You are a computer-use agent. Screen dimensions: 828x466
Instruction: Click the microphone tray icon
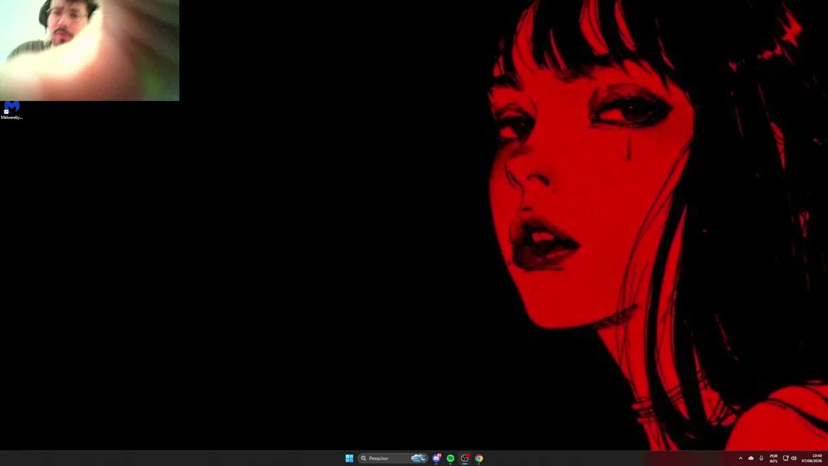click(x=761, y=458)
